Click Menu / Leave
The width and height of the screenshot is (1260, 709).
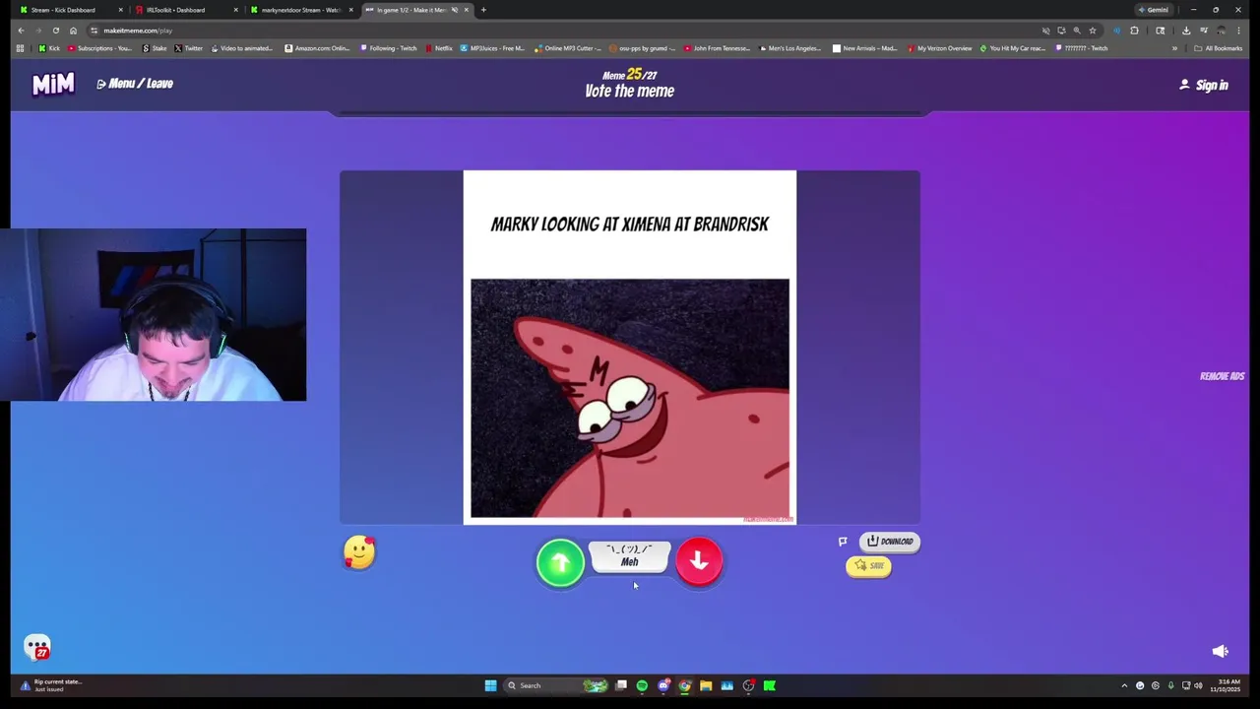[x=135, y=84]
